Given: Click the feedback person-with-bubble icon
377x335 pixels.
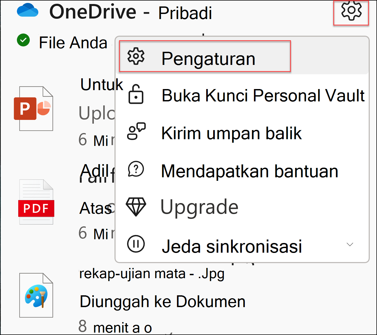Looking at the screenshot, I should (x=136, y=131).
